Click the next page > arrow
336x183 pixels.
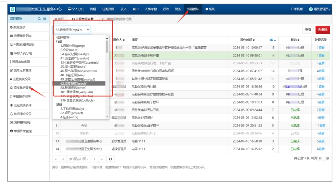[94, 159]
